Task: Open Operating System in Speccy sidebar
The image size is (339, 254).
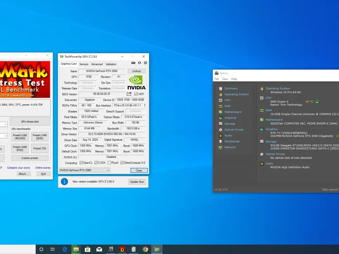Action: point(237,94)
